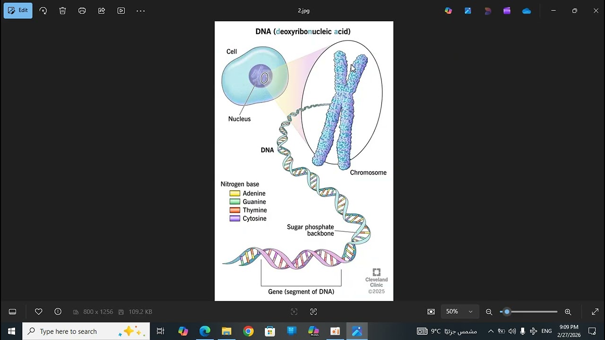Screen dimensions: 605x340
Task: Open the See more three-dot menu
Action: (x=140, y=10)
